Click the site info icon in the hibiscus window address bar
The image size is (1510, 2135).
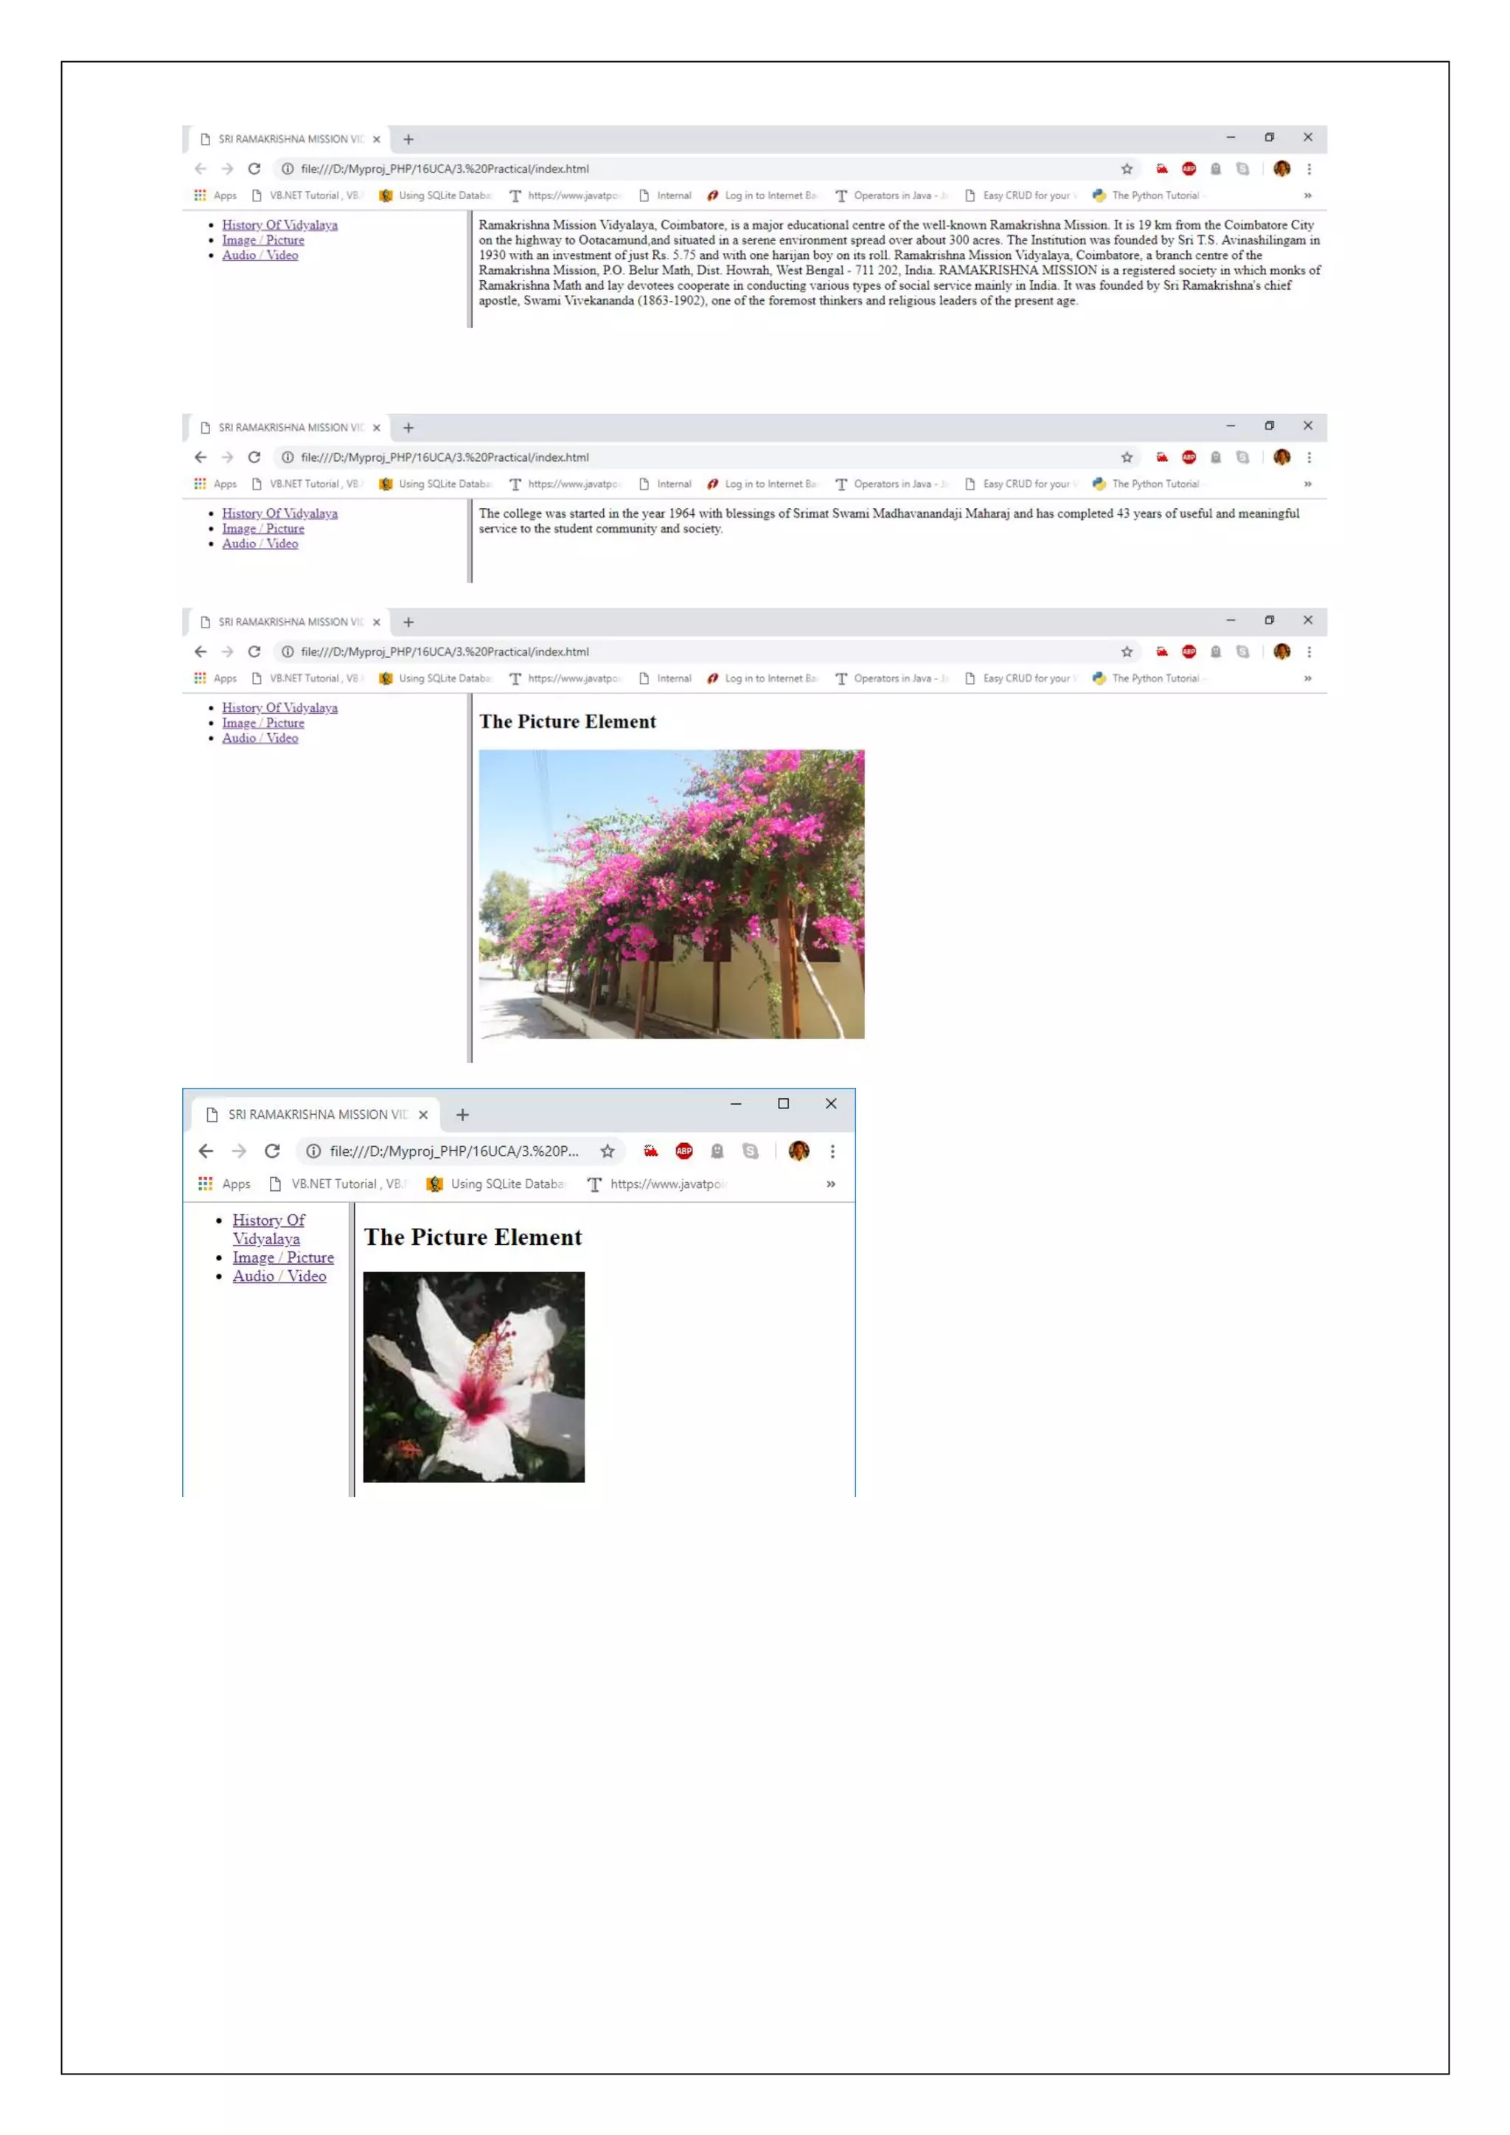tap(313, 1151)
